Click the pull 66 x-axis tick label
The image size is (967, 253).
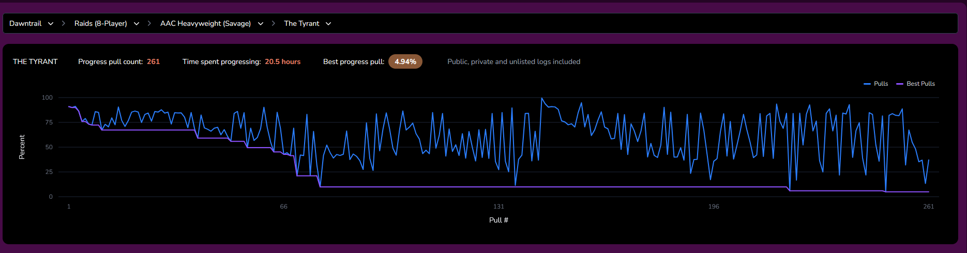click(283, 207)
